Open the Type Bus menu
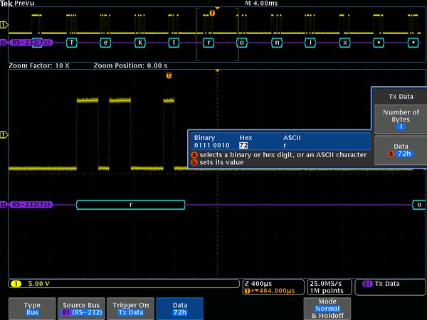427x320 pixels. [32, 309]
